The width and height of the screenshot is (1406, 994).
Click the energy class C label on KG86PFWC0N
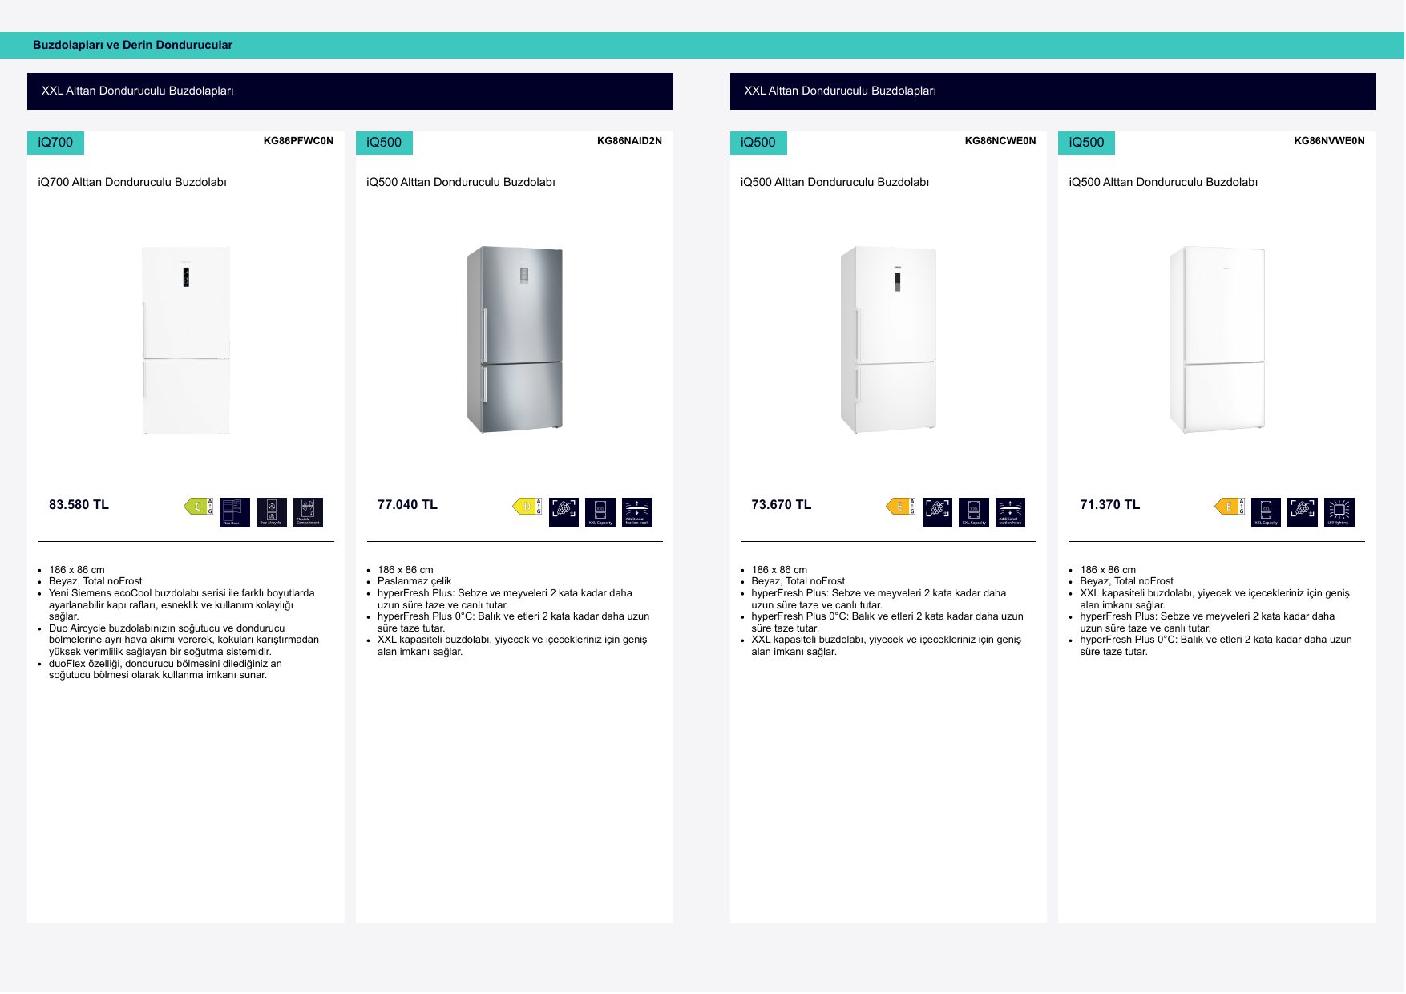[x=199, y=507]
